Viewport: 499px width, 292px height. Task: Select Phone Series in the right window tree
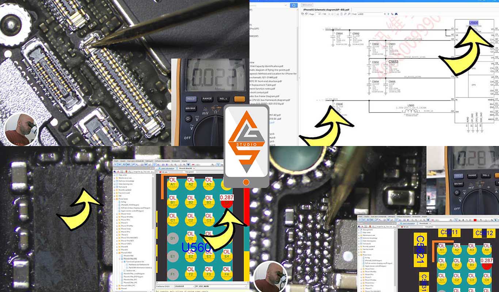pos(367,255)
